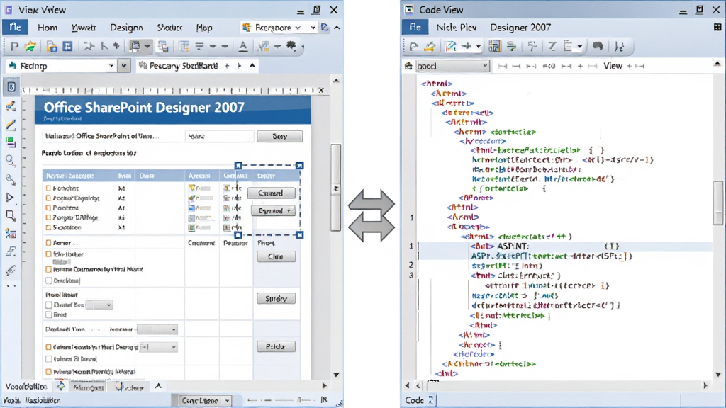Viewport: 726px width, 408px height.
Task: Open the 'Nicle Plev' tab in Code View
Action: point(456,28)
